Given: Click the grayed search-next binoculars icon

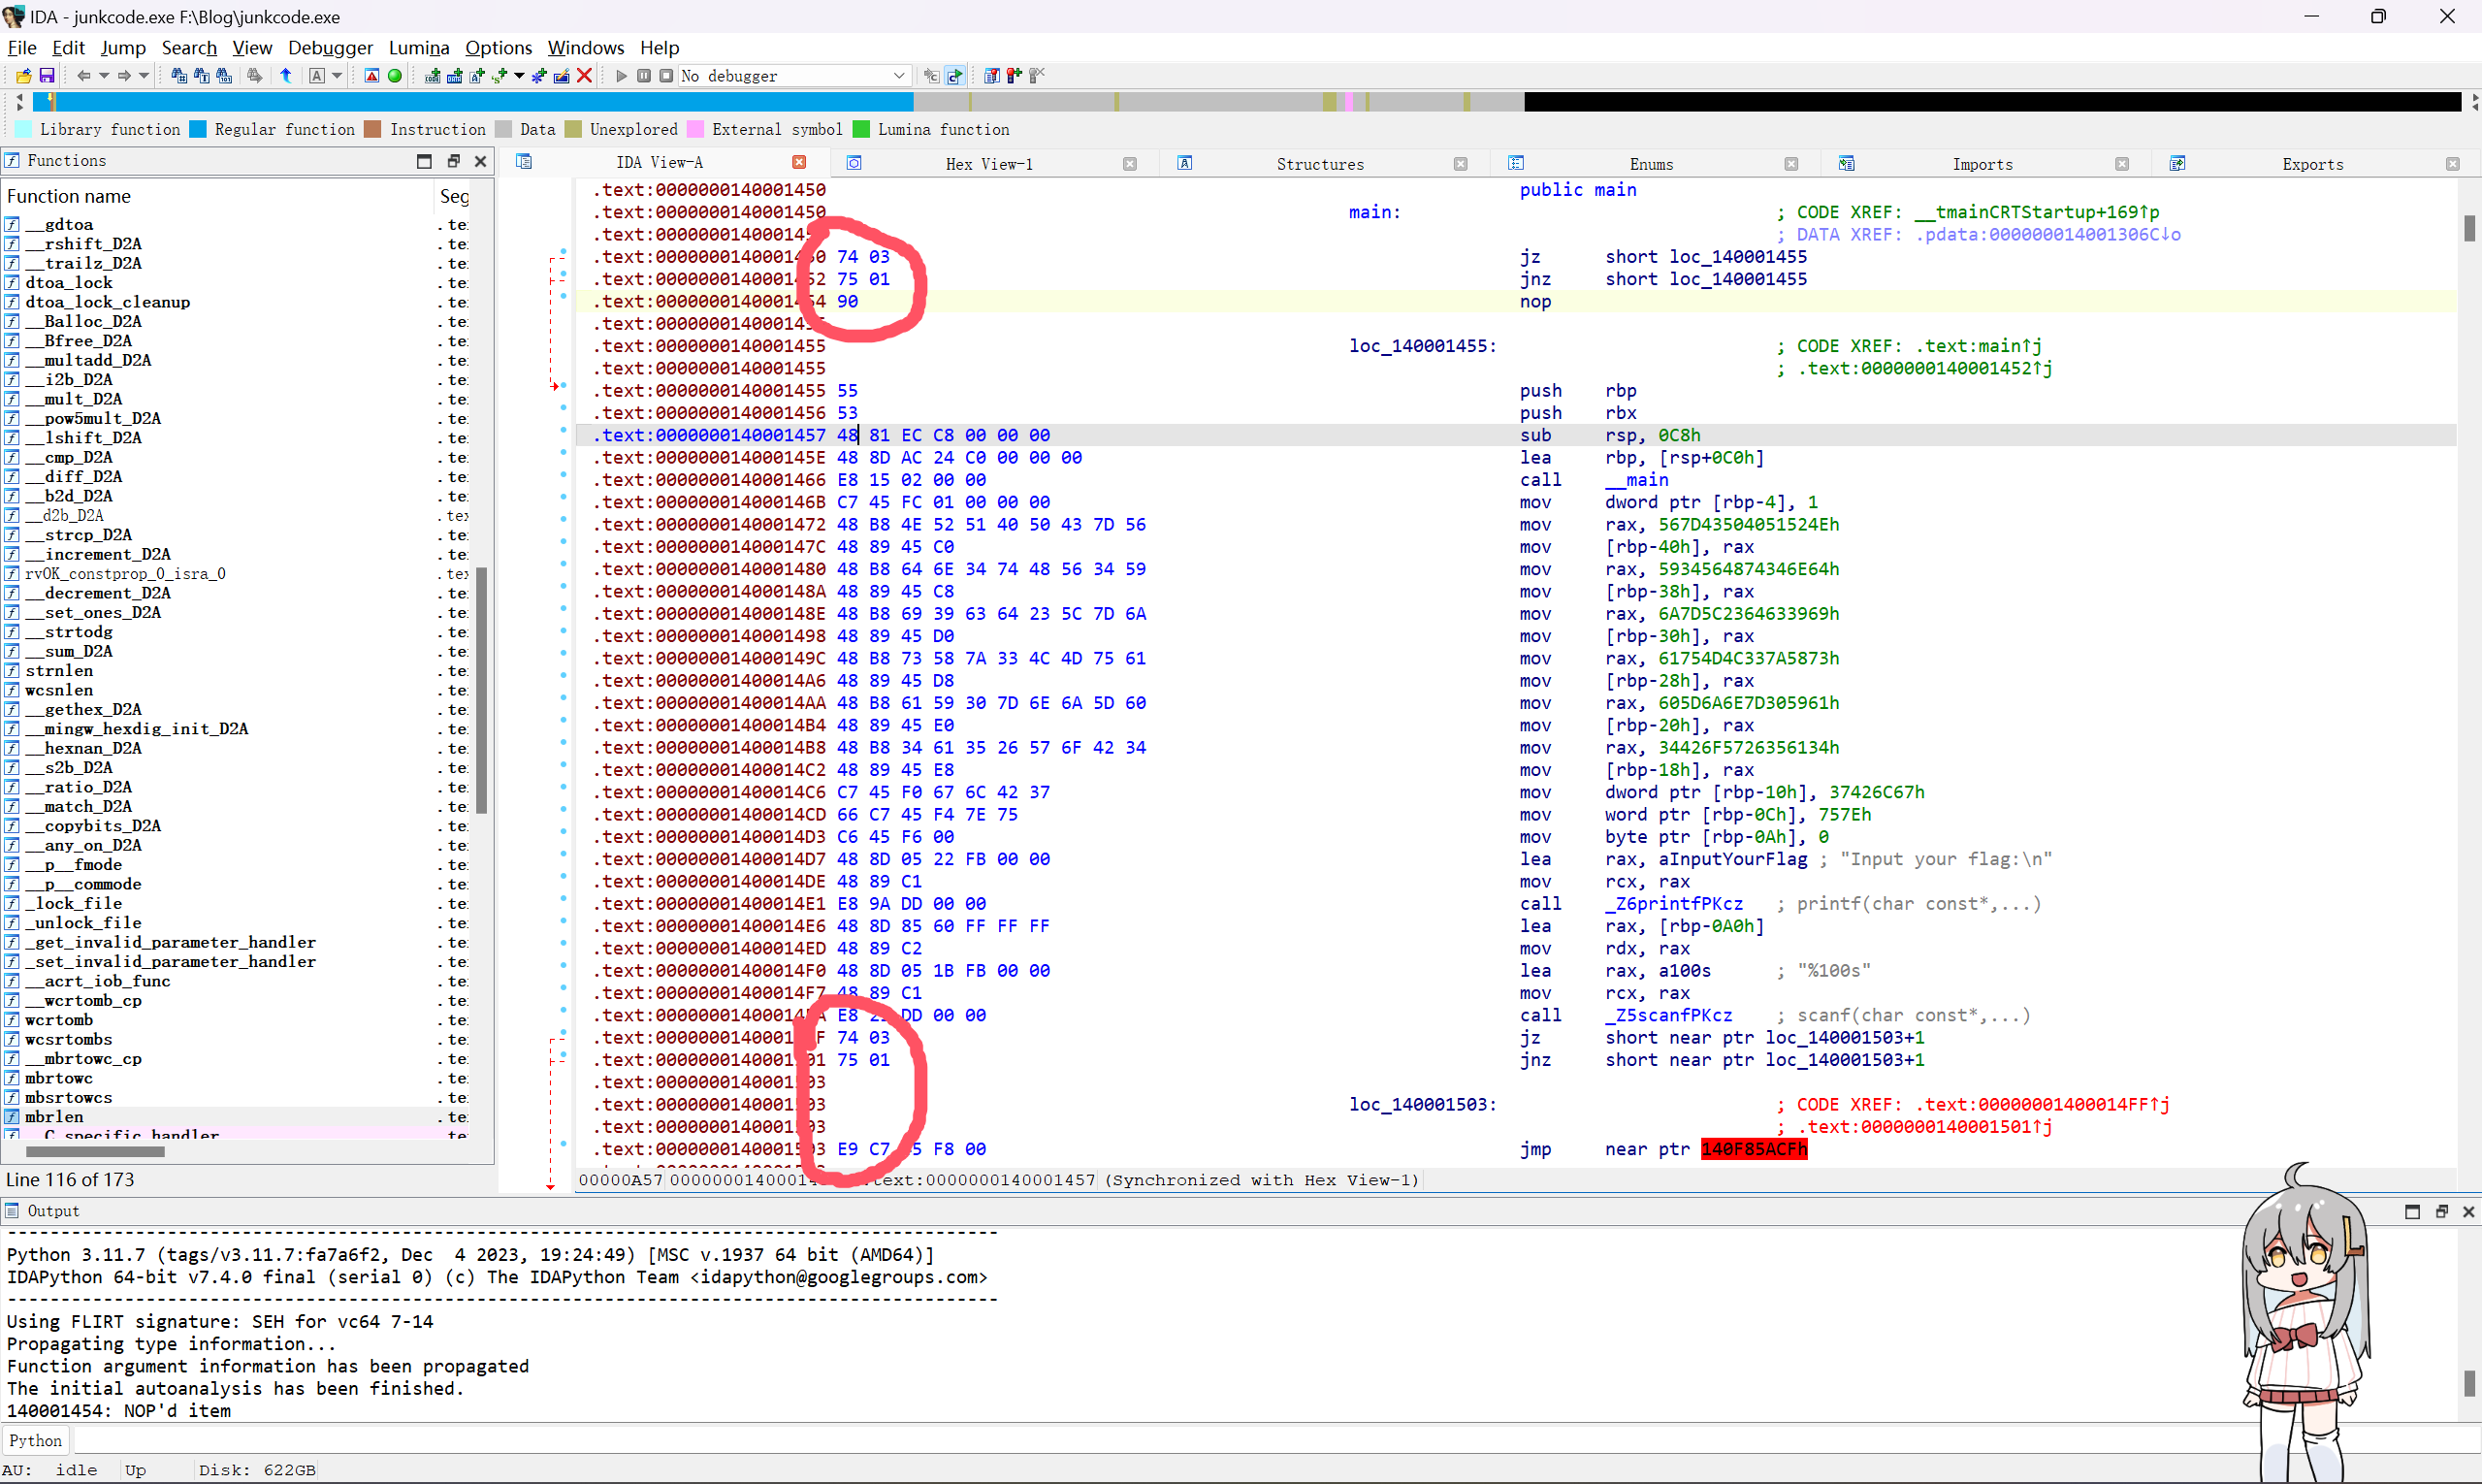Looking at the screenshot, I should tap(255, 76).
